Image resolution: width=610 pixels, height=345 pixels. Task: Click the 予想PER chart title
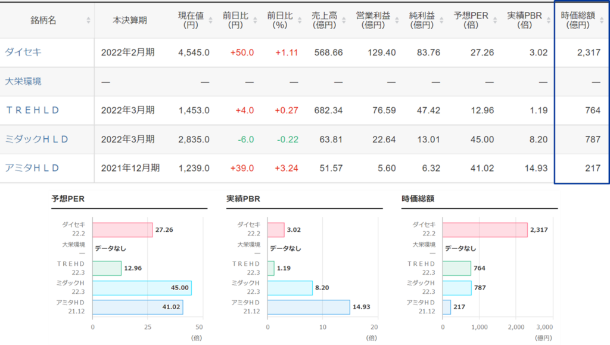68,199
